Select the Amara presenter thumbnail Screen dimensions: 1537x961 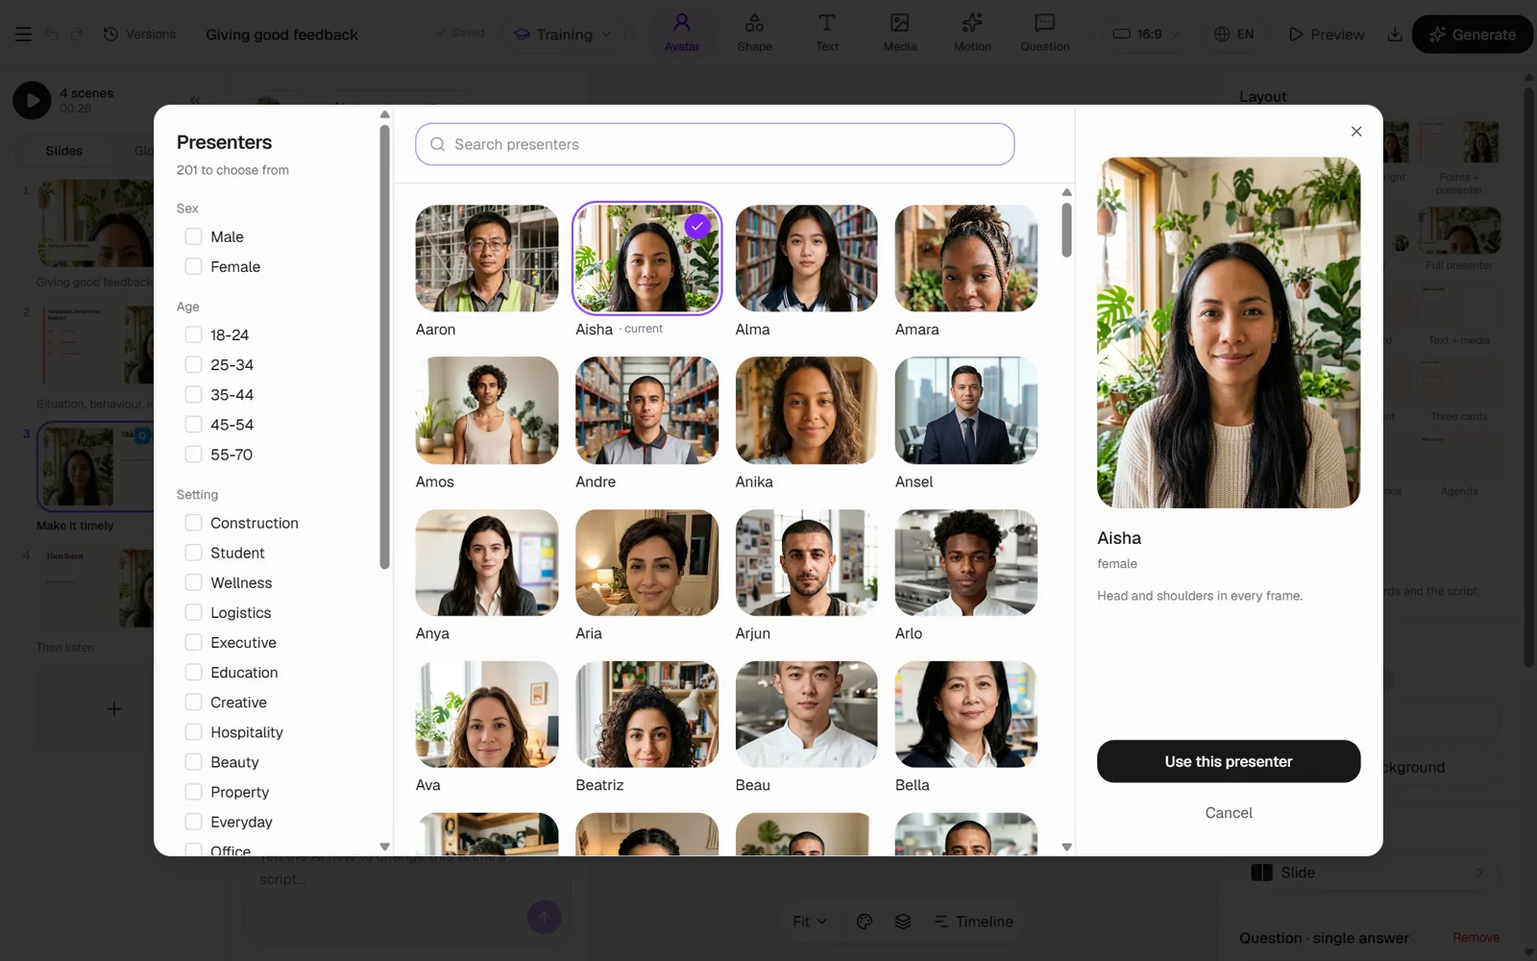point(966,258)
